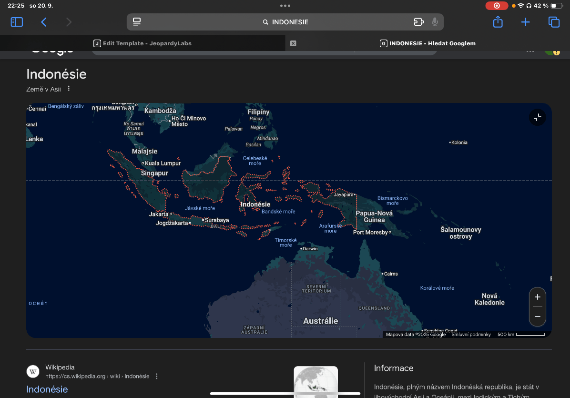This screenshot has height=398, width=570.
Task: Click the Celebeské moře label
Action: tap(255, 161)
